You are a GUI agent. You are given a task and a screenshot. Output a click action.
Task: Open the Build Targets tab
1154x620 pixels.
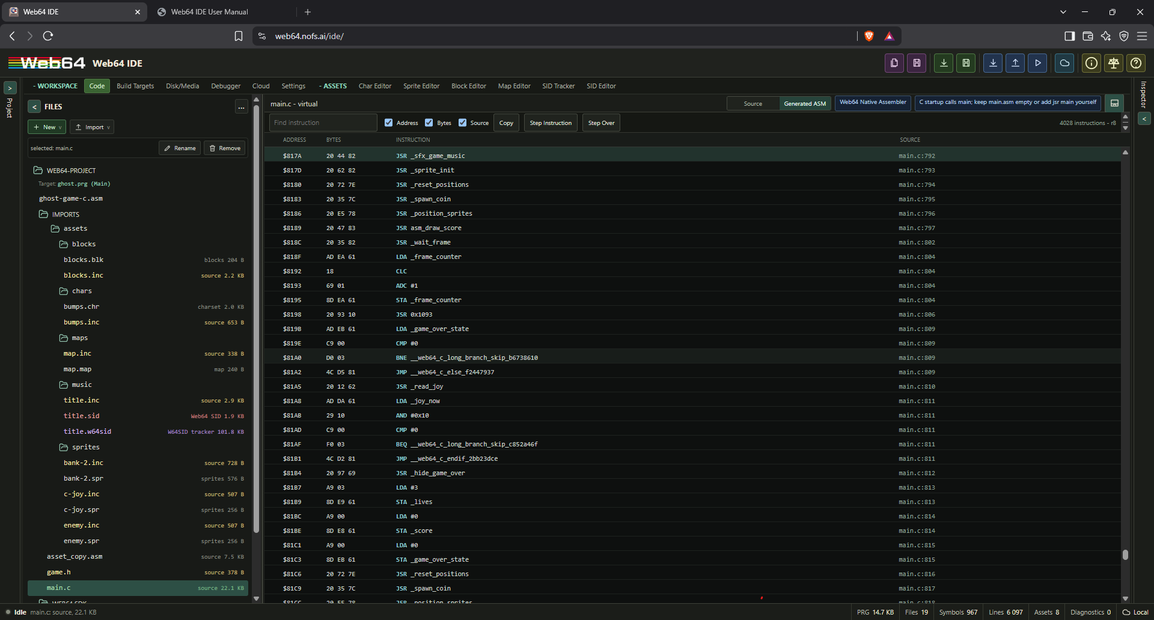coord(135,86)
